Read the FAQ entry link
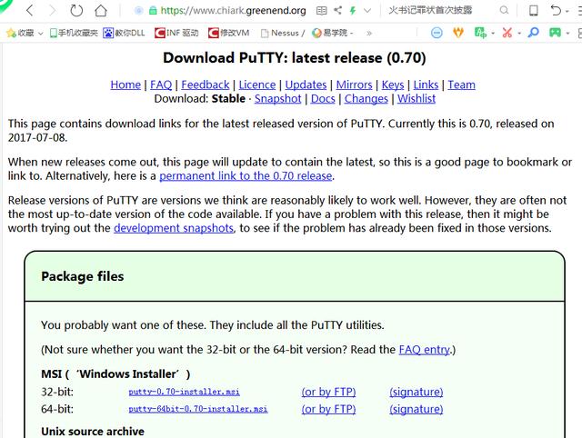The width and height of the screenshot is (582, 438). coord(425,349)
